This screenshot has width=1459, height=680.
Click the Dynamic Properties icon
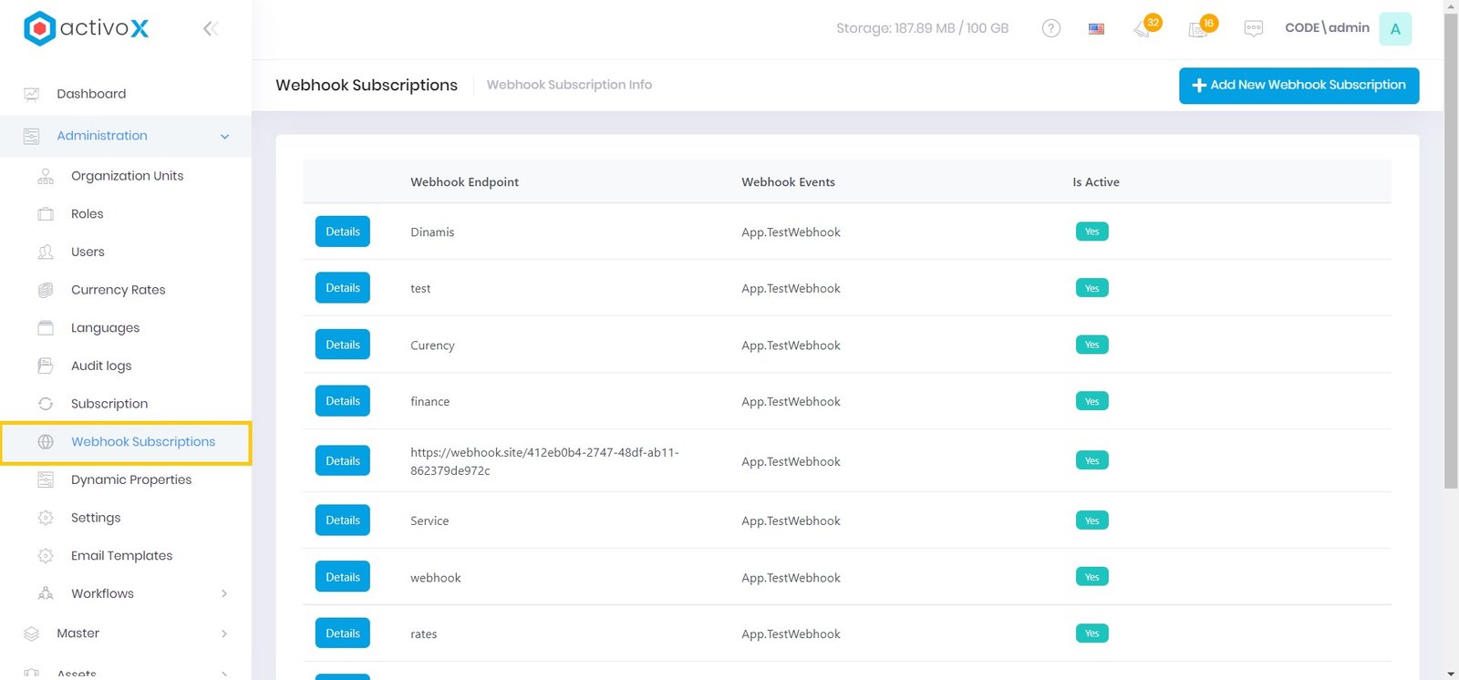click(46, 479)
